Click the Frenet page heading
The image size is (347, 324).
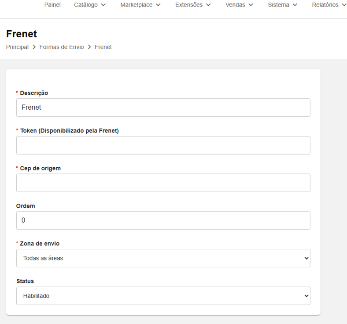22,34
